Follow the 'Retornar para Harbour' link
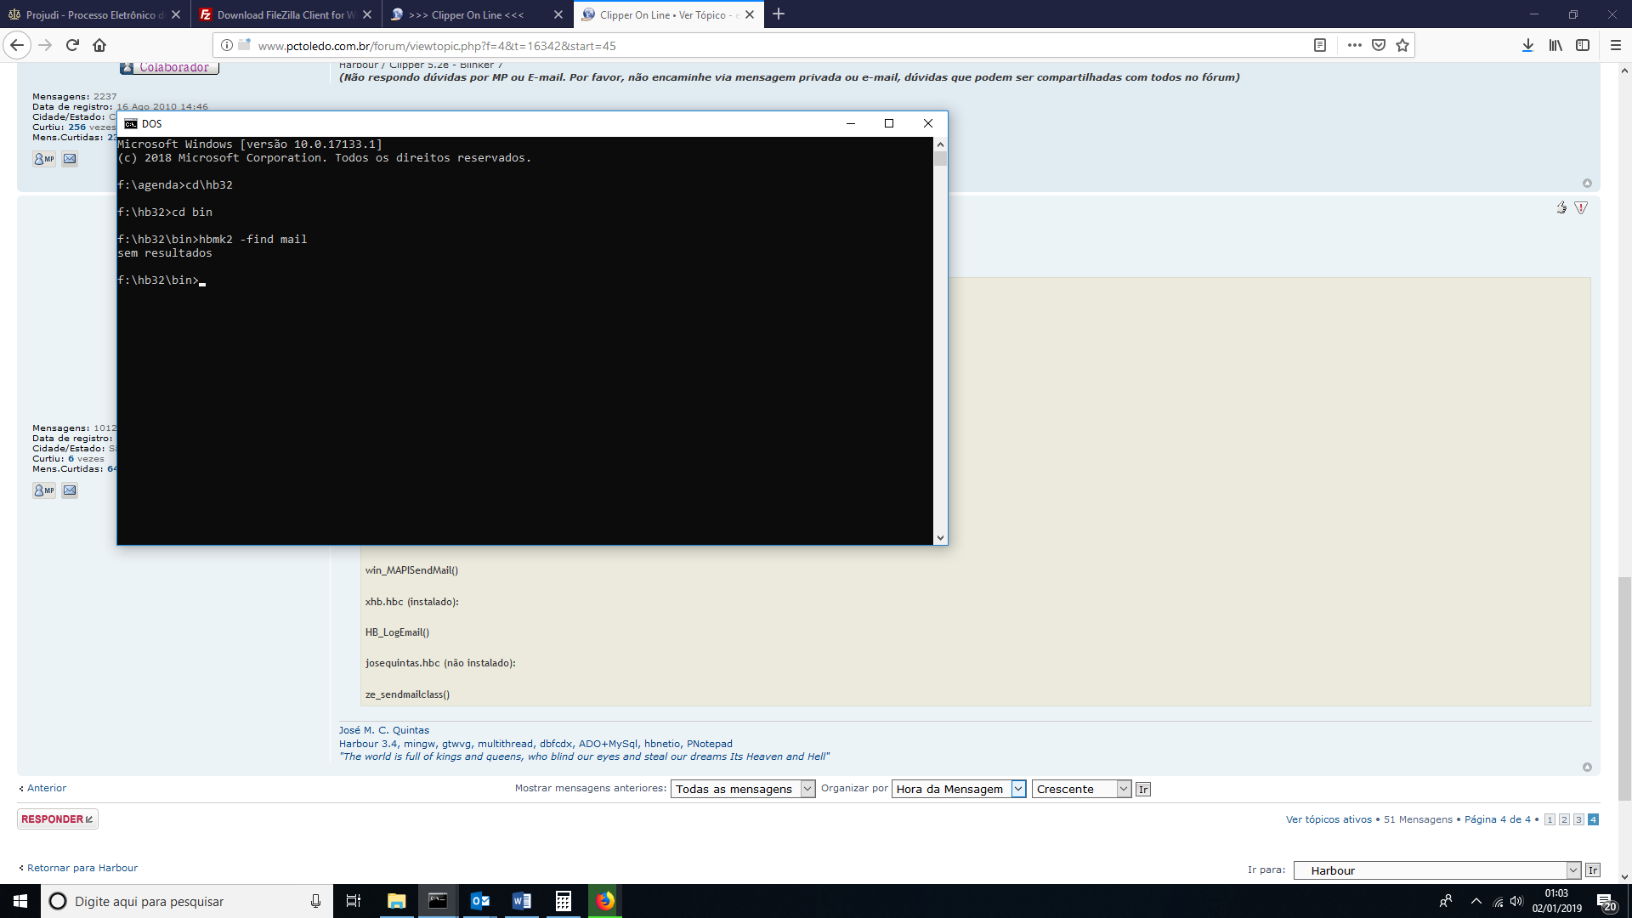This screenshot has height=918, width=1632. pyautogui.click(x=82, y=868)
